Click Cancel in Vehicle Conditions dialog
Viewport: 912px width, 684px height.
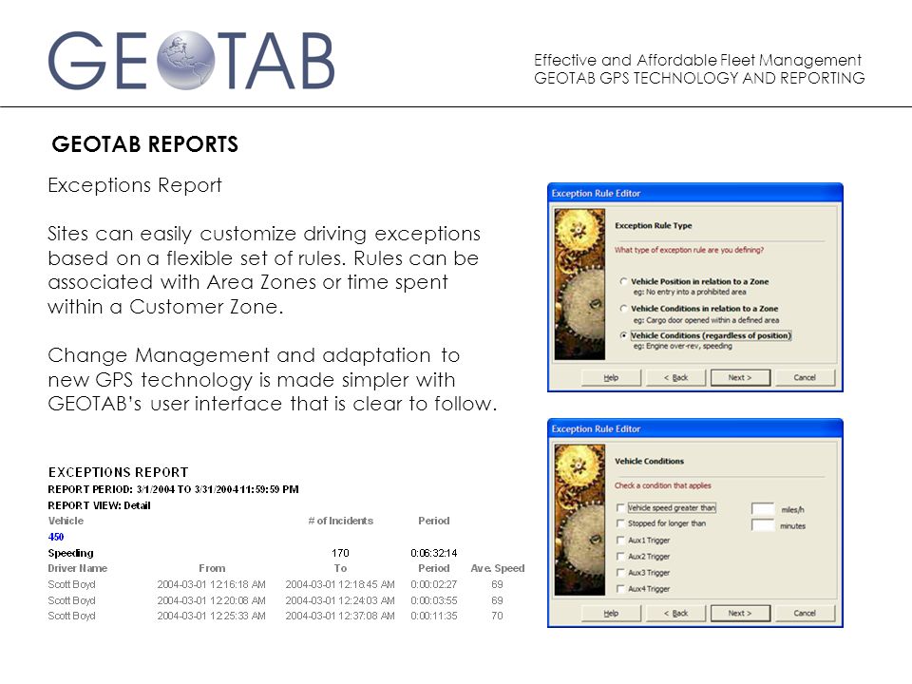coord(805,613)
